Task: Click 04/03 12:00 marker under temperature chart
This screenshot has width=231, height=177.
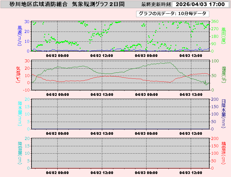Action: (191, 94)
